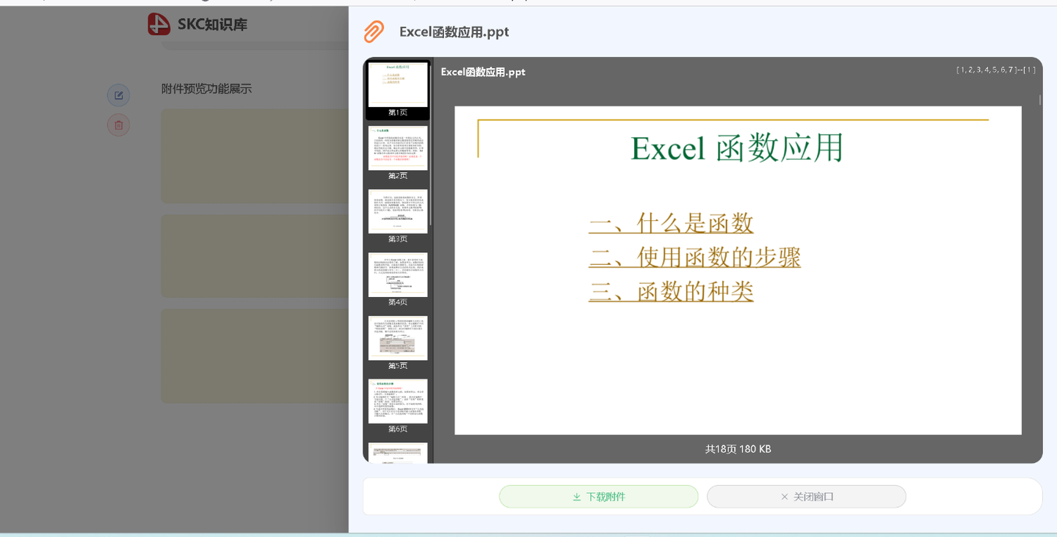Image resolution: width=1057 pixels, height=537 pixels.
Task: Click the X icon in 关闭窗口
Action: click(x=785, y=497)
